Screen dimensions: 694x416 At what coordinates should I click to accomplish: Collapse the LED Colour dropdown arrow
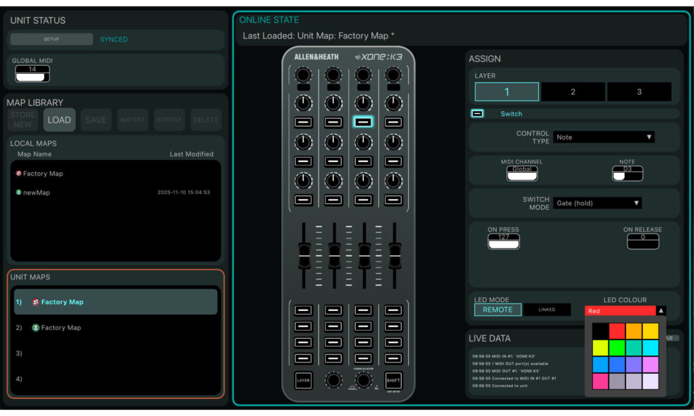(661, 311)
